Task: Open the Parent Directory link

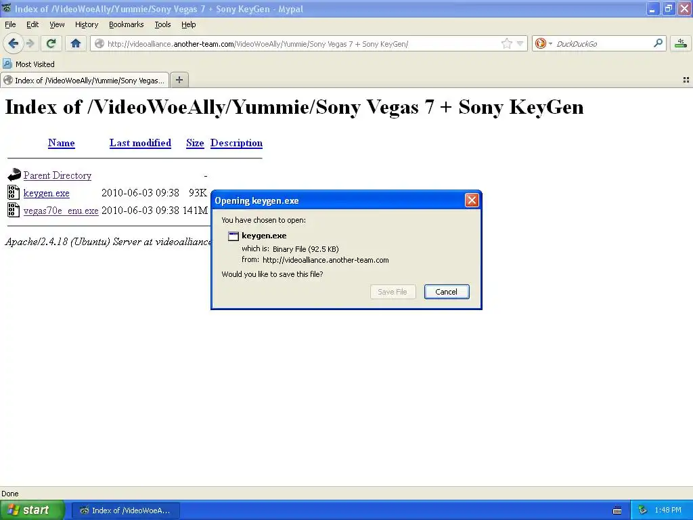Action: pyautogui.click(x=58, y=175)
